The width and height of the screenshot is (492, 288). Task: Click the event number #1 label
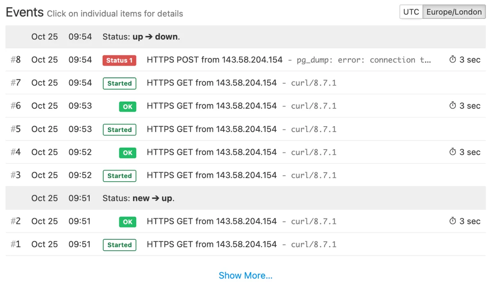pos(16,244)
